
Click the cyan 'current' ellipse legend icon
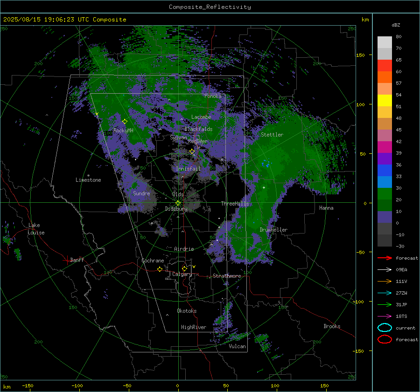pyautogui.click(x=385, y=328)
